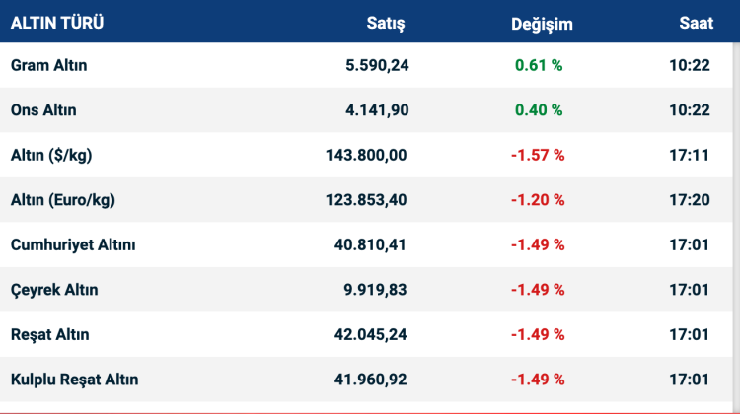Viewport: 740px width, 414px height.
Task: Open the Reşat Altın link
Action: 50,334
